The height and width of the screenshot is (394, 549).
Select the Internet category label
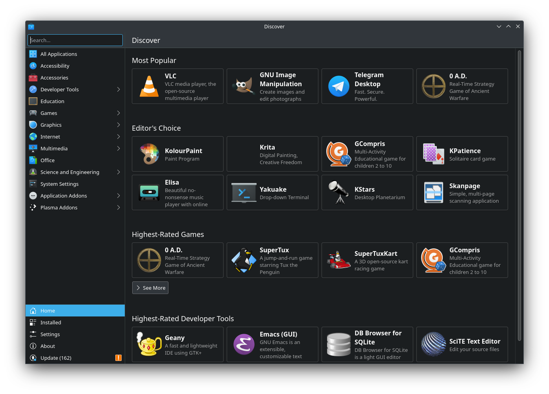50,137
